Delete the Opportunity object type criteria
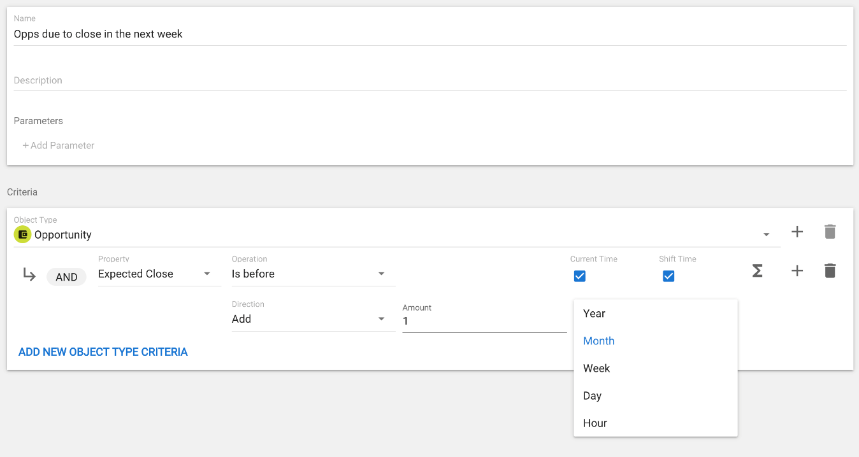 830,232
